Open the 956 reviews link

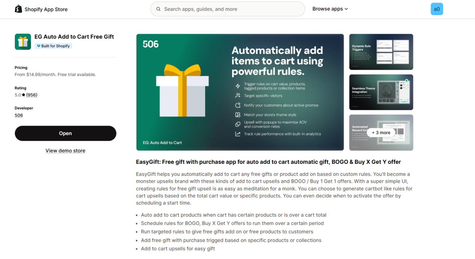pyautogui.click(x=32, y=95)
